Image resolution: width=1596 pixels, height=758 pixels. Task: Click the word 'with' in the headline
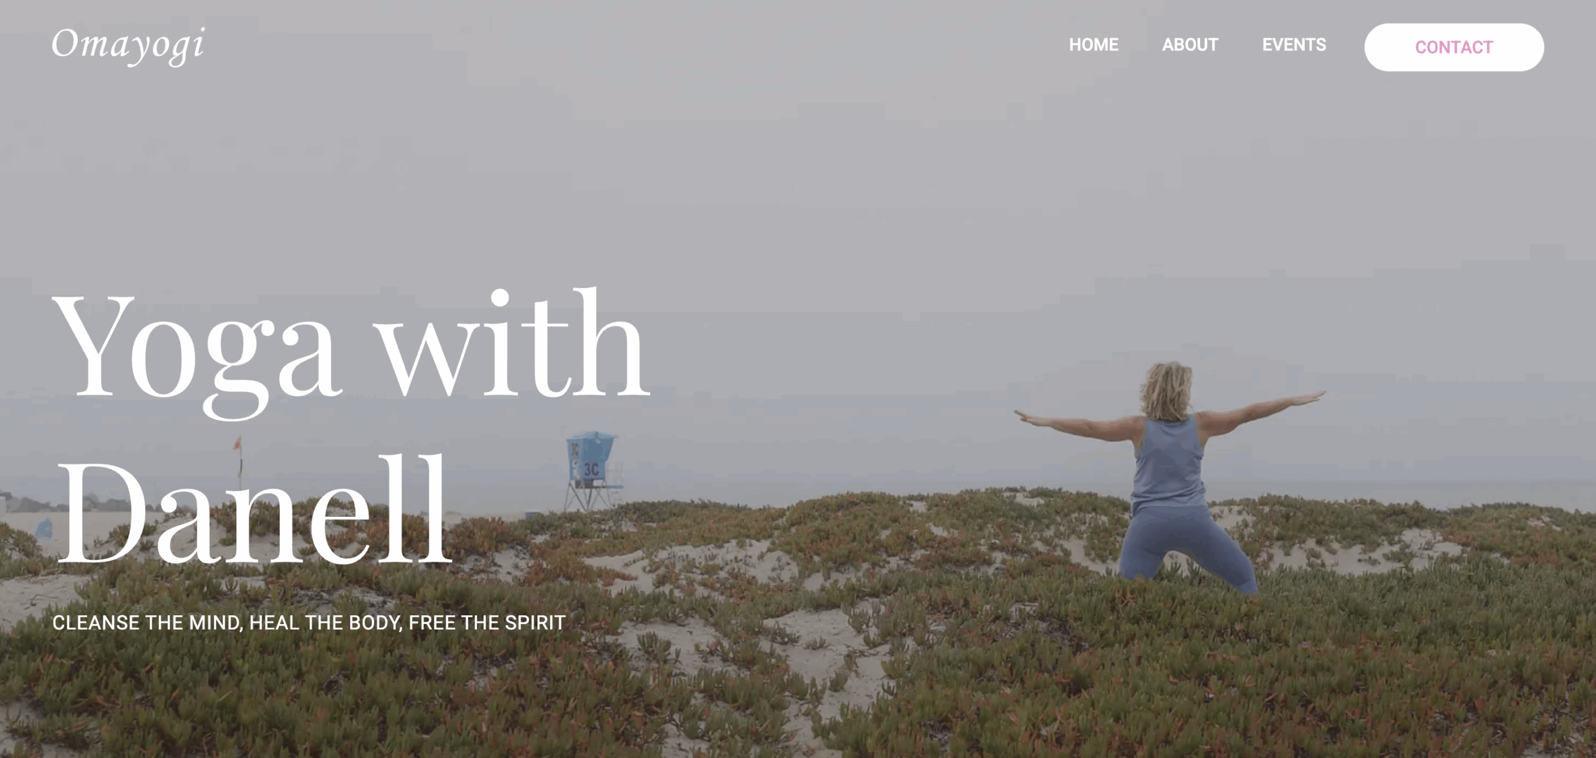[x=515, y=343]
